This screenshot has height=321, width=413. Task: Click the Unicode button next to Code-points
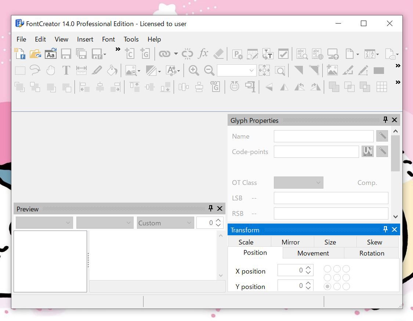[x=367, y=151]
